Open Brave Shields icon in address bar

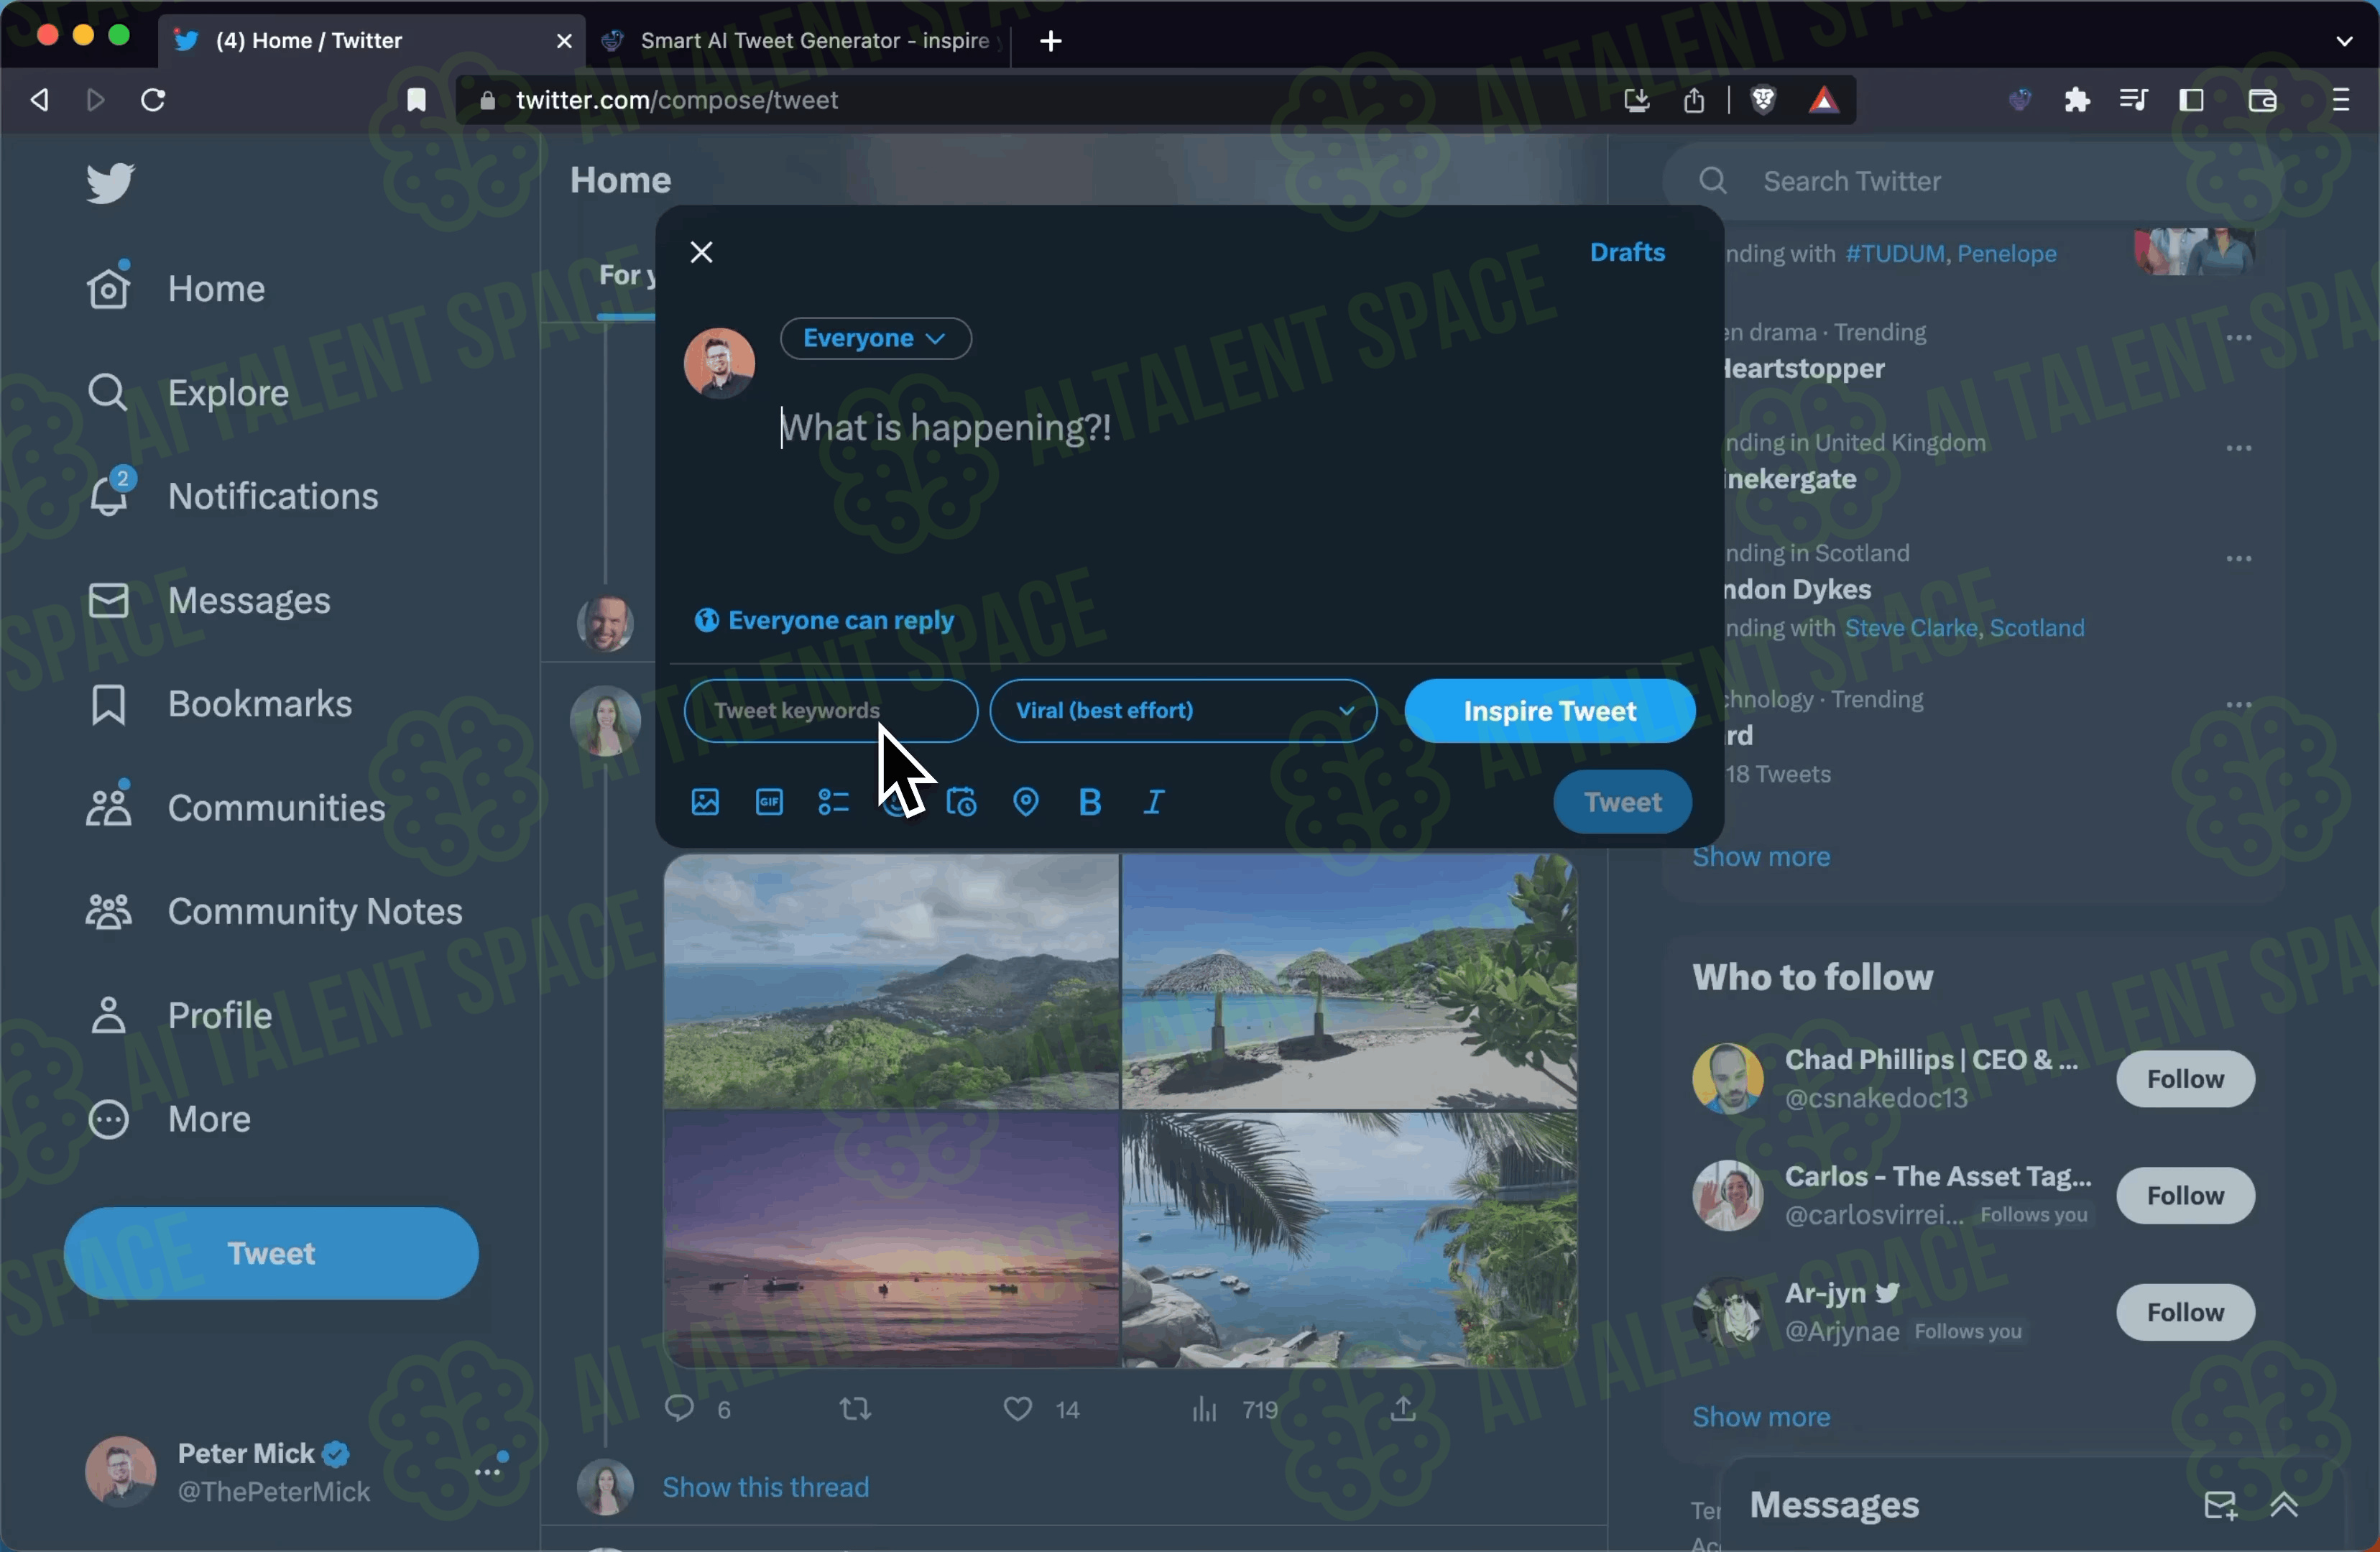pyautogui.click(x=1764, y=100)
